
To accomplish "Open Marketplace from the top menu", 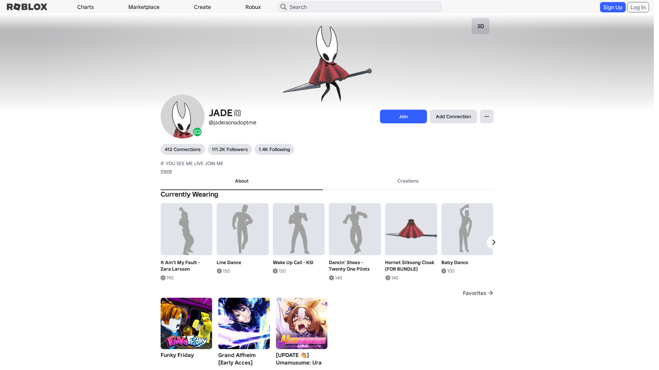I will coord(144,7).
